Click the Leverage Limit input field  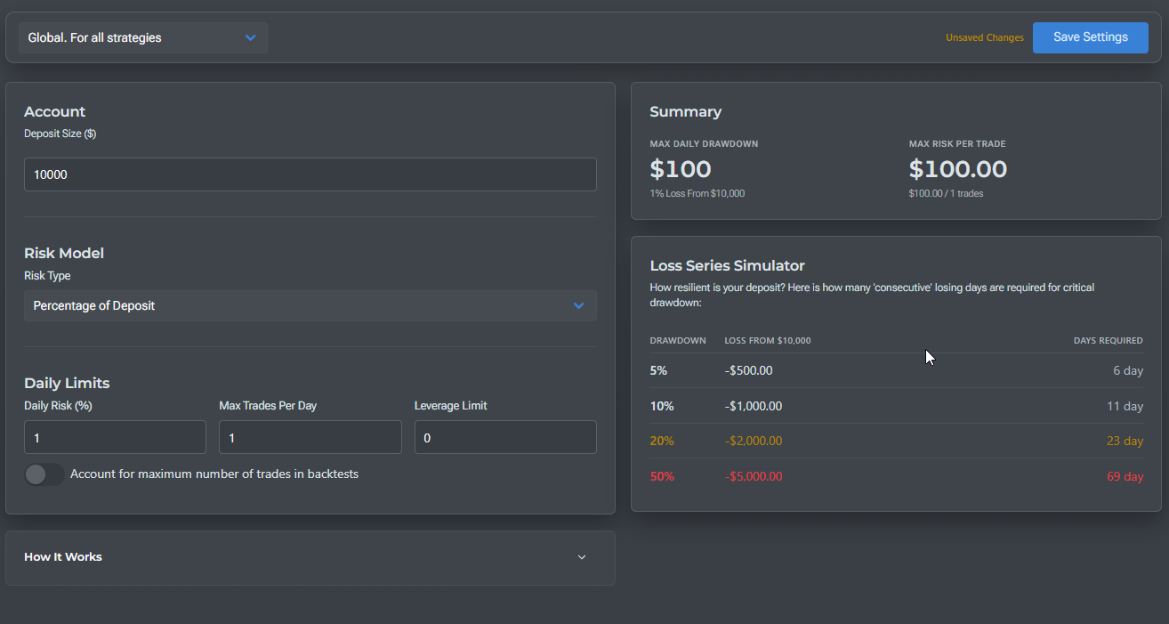coord(505,437)
